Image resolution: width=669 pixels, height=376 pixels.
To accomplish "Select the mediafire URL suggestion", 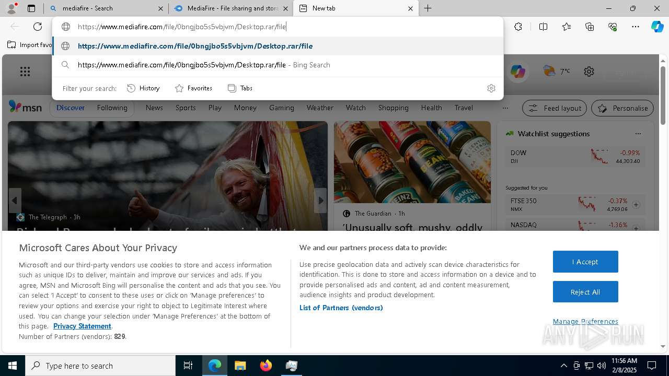I will [x=278, y=46].
